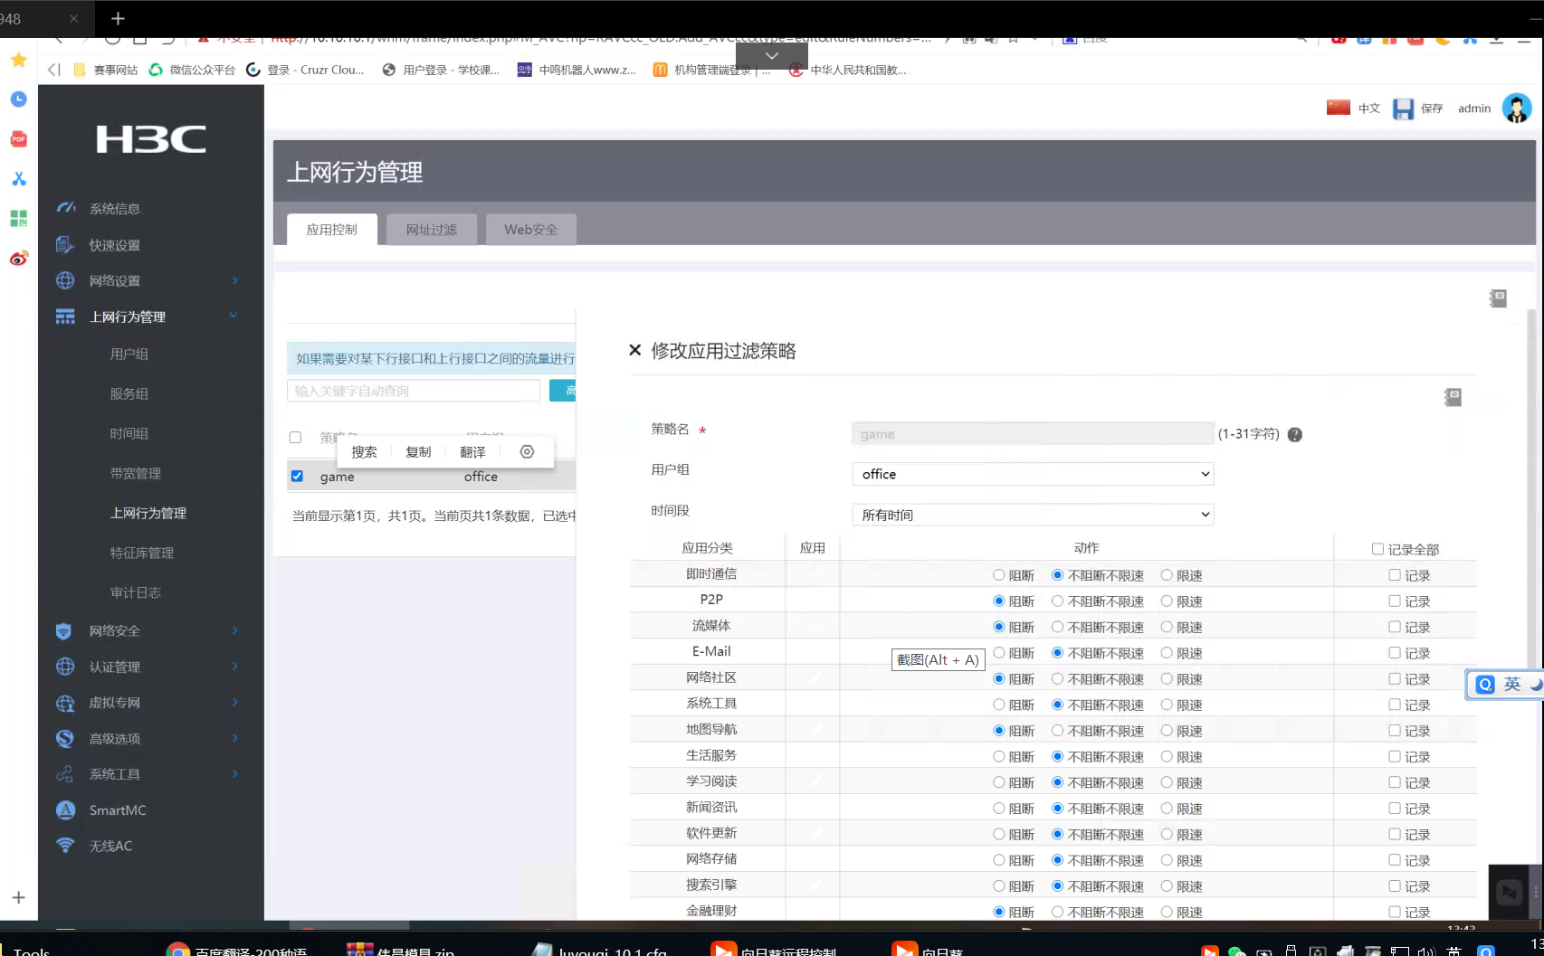Enable the 记录全部 checkbox
The image size is (1544, 956).
pos(1377,549)
